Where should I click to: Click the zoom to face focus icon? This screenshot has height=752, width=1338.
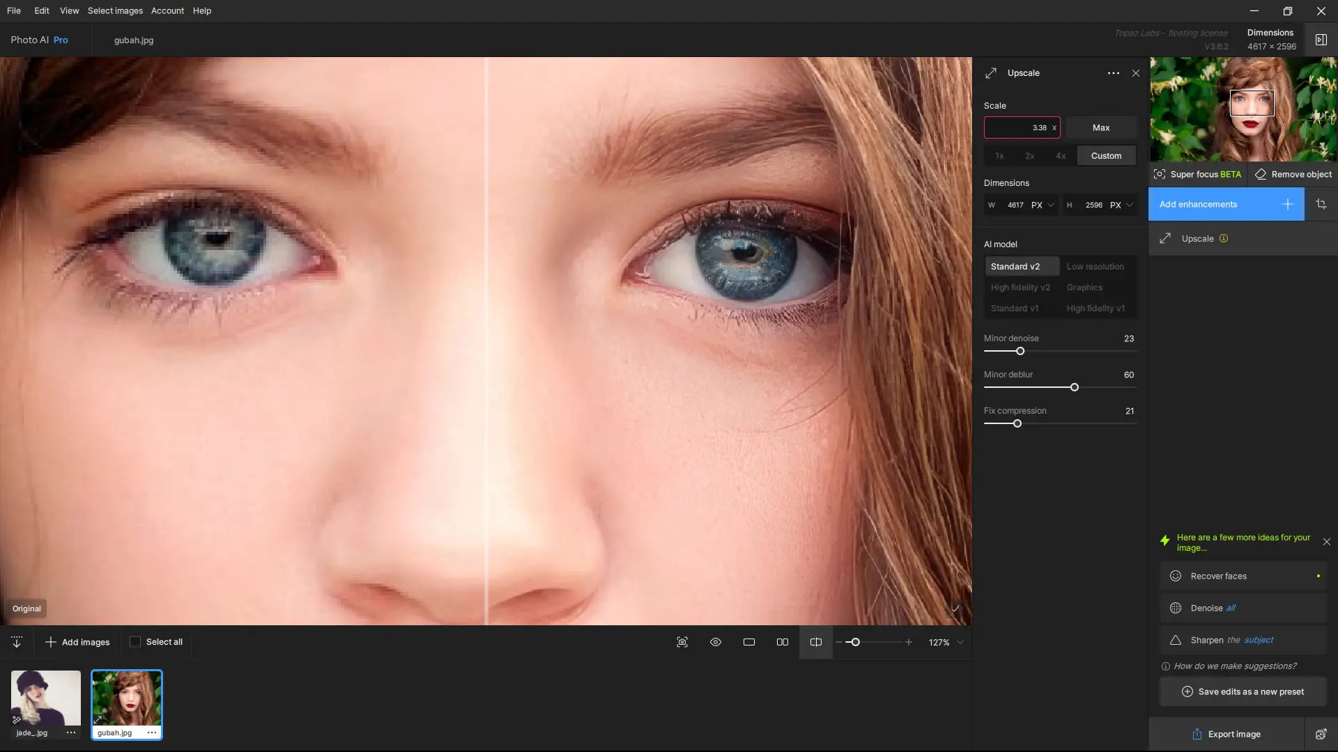click(682, 642)
